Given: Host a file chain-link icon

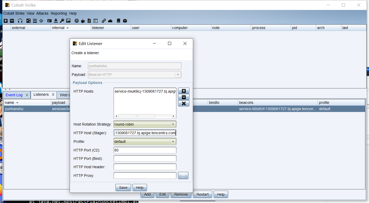Looking at the screenshot, I should (104, 21).
